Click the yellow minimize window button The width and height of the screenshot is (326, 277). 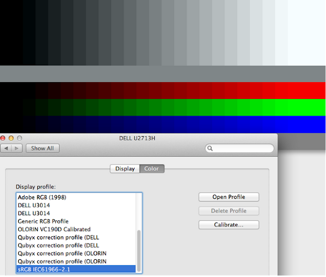coord(11,138)
